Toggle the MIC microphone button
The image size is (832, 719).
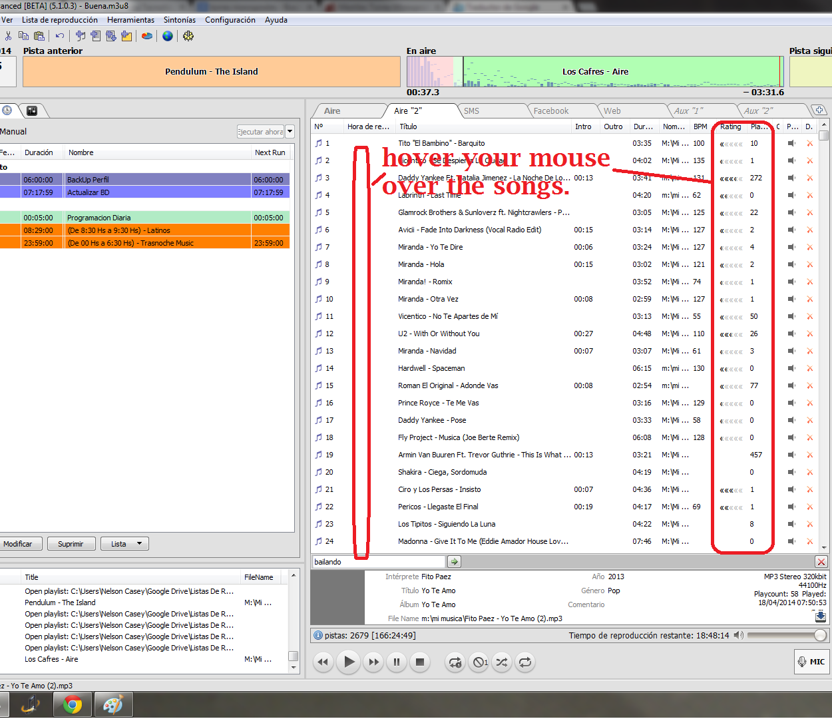(811, 662)
